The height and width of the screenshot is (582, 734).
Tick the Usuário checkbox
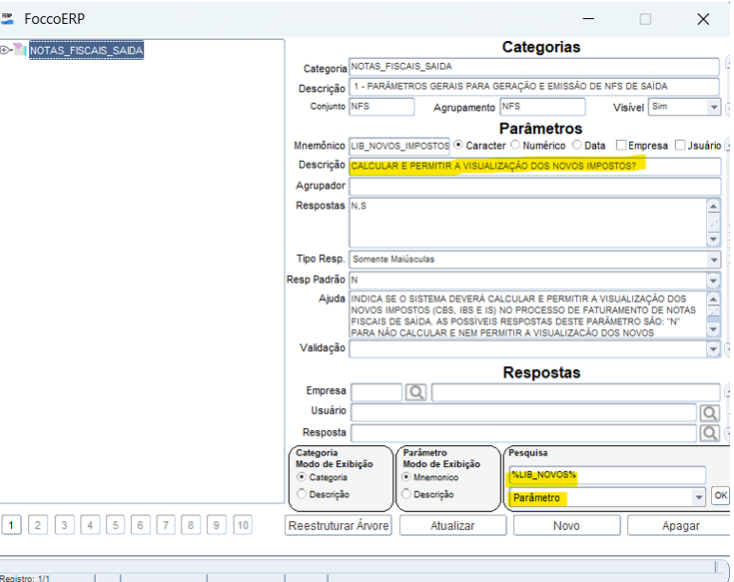pos(681,146)
